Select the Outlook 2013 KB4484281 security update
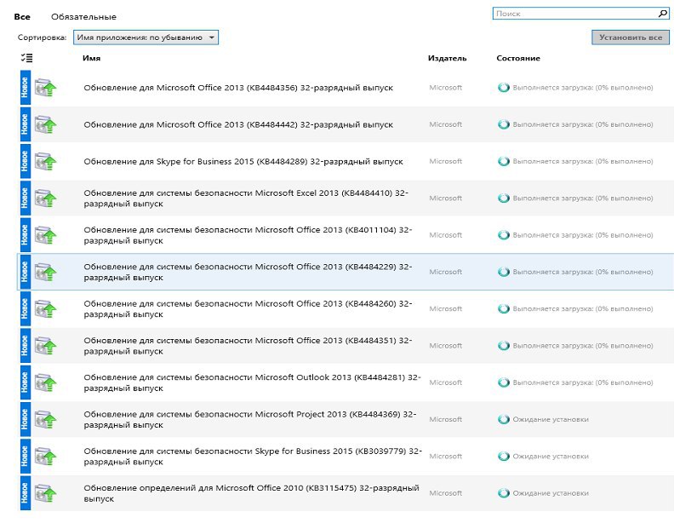Image resolution: width=674 pixels, height=529 pixels. pyautogui.click(x=252, y=382)
